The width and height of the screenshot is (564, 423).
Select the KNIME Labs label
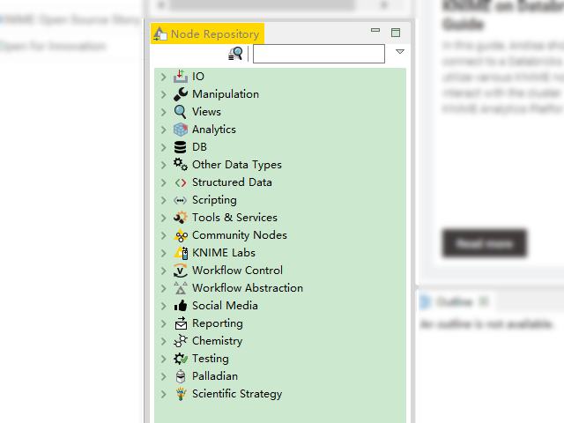(224, 253)
